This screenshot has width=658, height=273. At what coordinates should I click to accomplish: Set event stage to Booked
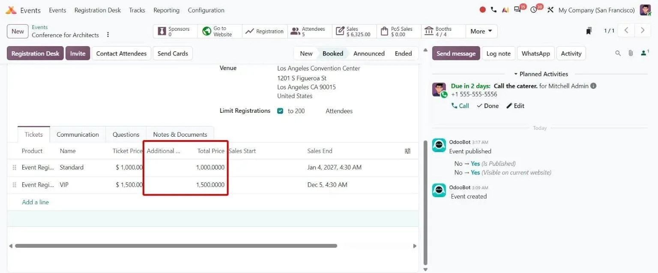(x=333, y=53)
